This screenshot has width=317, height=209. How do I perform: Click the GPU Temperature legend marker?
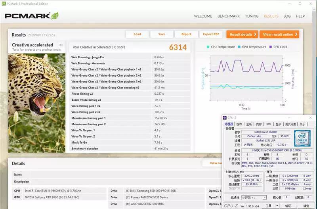point(239,47)
